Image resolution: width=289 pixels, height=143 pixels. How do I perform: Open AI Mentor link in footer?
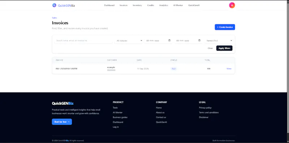[x=118, y=112]
